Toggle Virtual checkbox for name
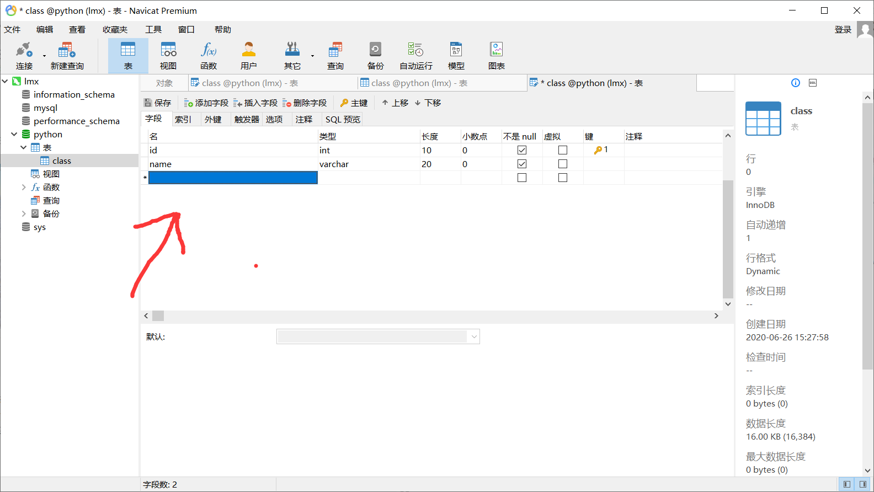 pyautogui.click(x=563, y=164)
